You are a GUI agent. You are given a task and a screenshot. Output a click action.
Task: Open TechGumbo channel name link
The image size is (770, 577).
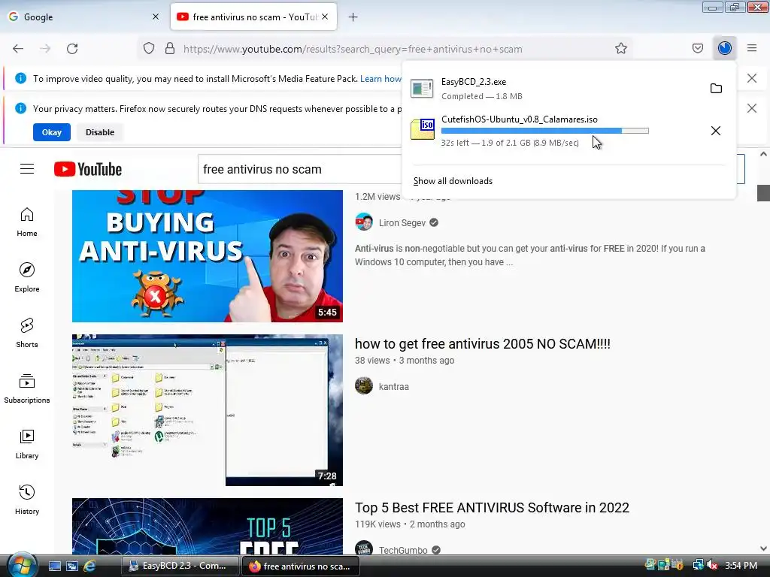403,550
